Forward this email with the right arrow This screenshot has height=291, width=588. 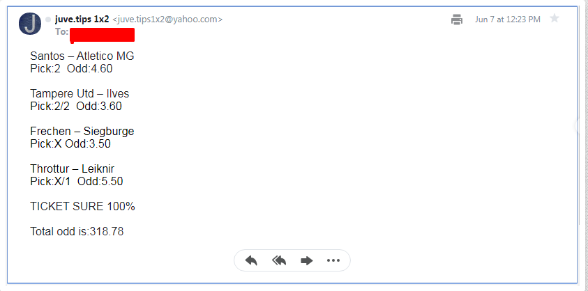click(307, 260)
